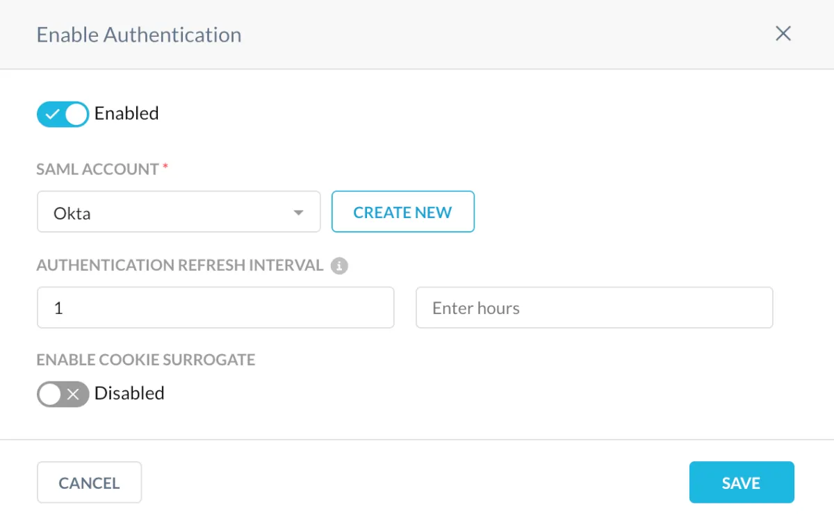834x523 pixels.
Task: Click the checkmark inside the Enabled switch
Action: pos(52,114)
